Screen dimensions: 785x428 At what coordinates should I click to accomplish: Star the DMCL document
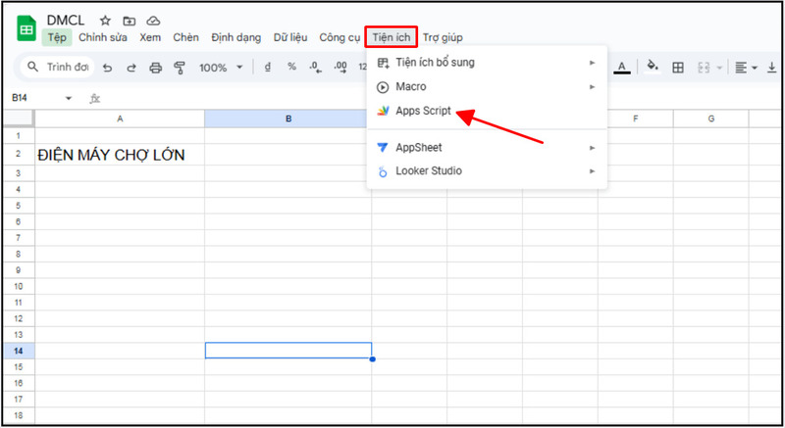tap(105, 21)
